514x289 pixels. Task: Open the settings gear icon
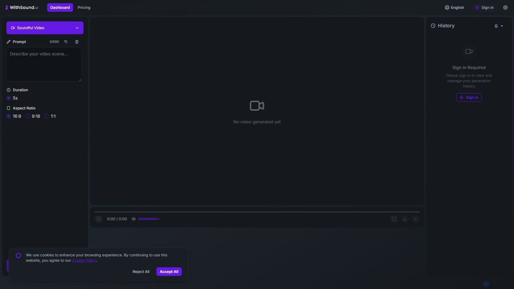[505, 8]
